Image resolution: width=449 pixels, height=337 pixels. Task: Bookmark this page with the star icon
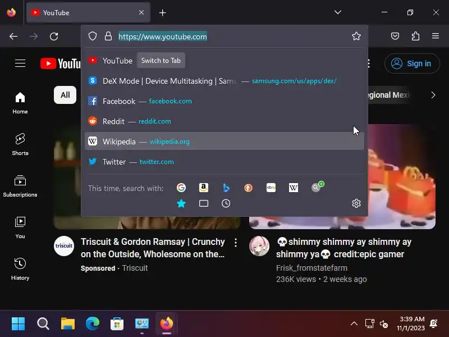[x=356, y=36]
